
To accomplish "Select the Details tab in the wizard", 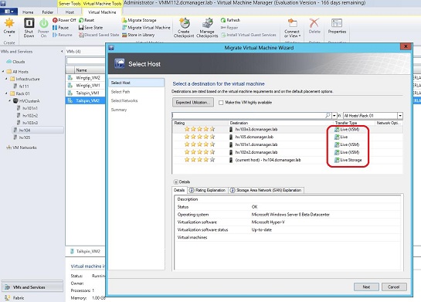I will coord(179,190).
